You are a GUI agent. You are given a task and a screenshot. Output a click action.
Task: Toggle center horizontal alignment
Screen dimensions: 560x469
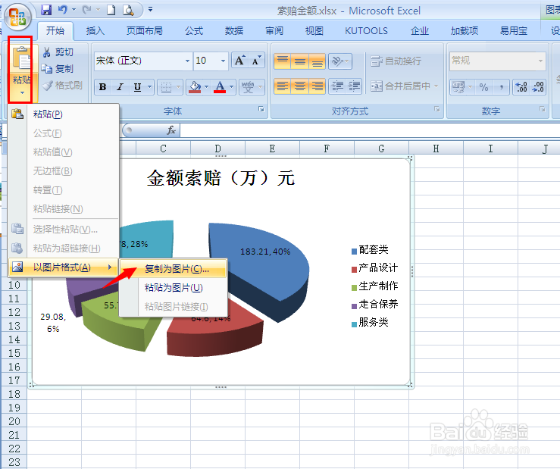click(x=299, y=86)
